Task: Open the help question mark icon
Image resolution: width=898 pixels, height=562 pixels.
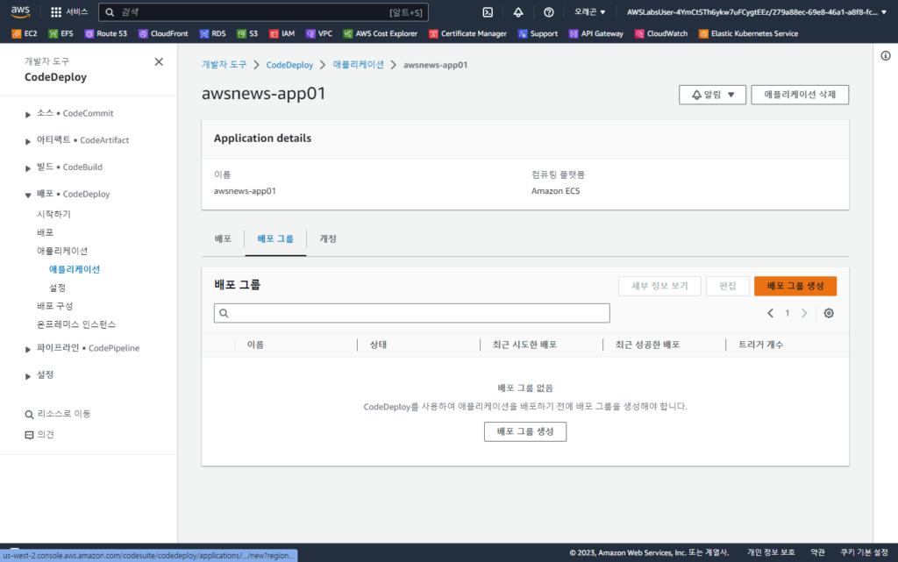Action: (x=549, y=12)
